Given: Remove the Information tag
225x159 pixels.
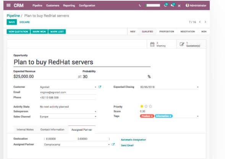Looking at the screenshot, I should point(170,116).
